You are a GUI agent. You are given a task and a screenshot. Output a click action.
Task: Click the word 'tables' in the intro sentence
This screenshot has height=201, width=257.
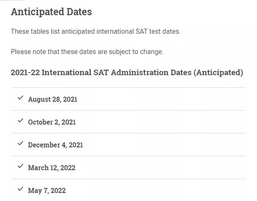tap(40, 32)
